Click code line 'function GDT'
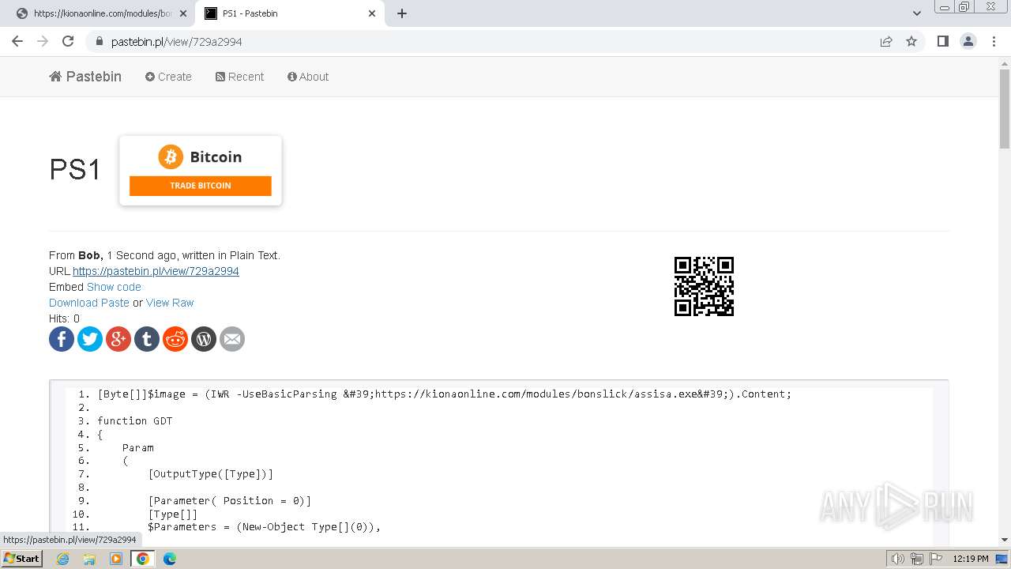This screenshot has width=1011, height=569. tap(135, 420)
